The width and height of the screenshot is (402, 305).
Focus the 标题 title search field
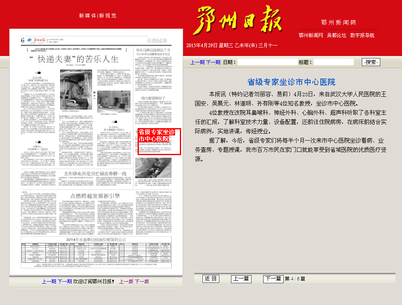[x=334, y=62]
